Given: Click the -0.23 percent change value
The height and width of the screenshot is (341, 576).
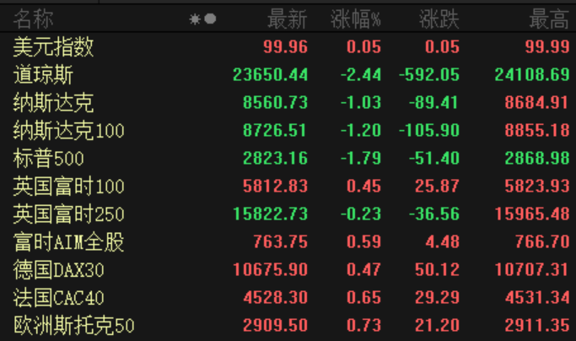Looking at the screenshot, I should [x=361, y=214].
